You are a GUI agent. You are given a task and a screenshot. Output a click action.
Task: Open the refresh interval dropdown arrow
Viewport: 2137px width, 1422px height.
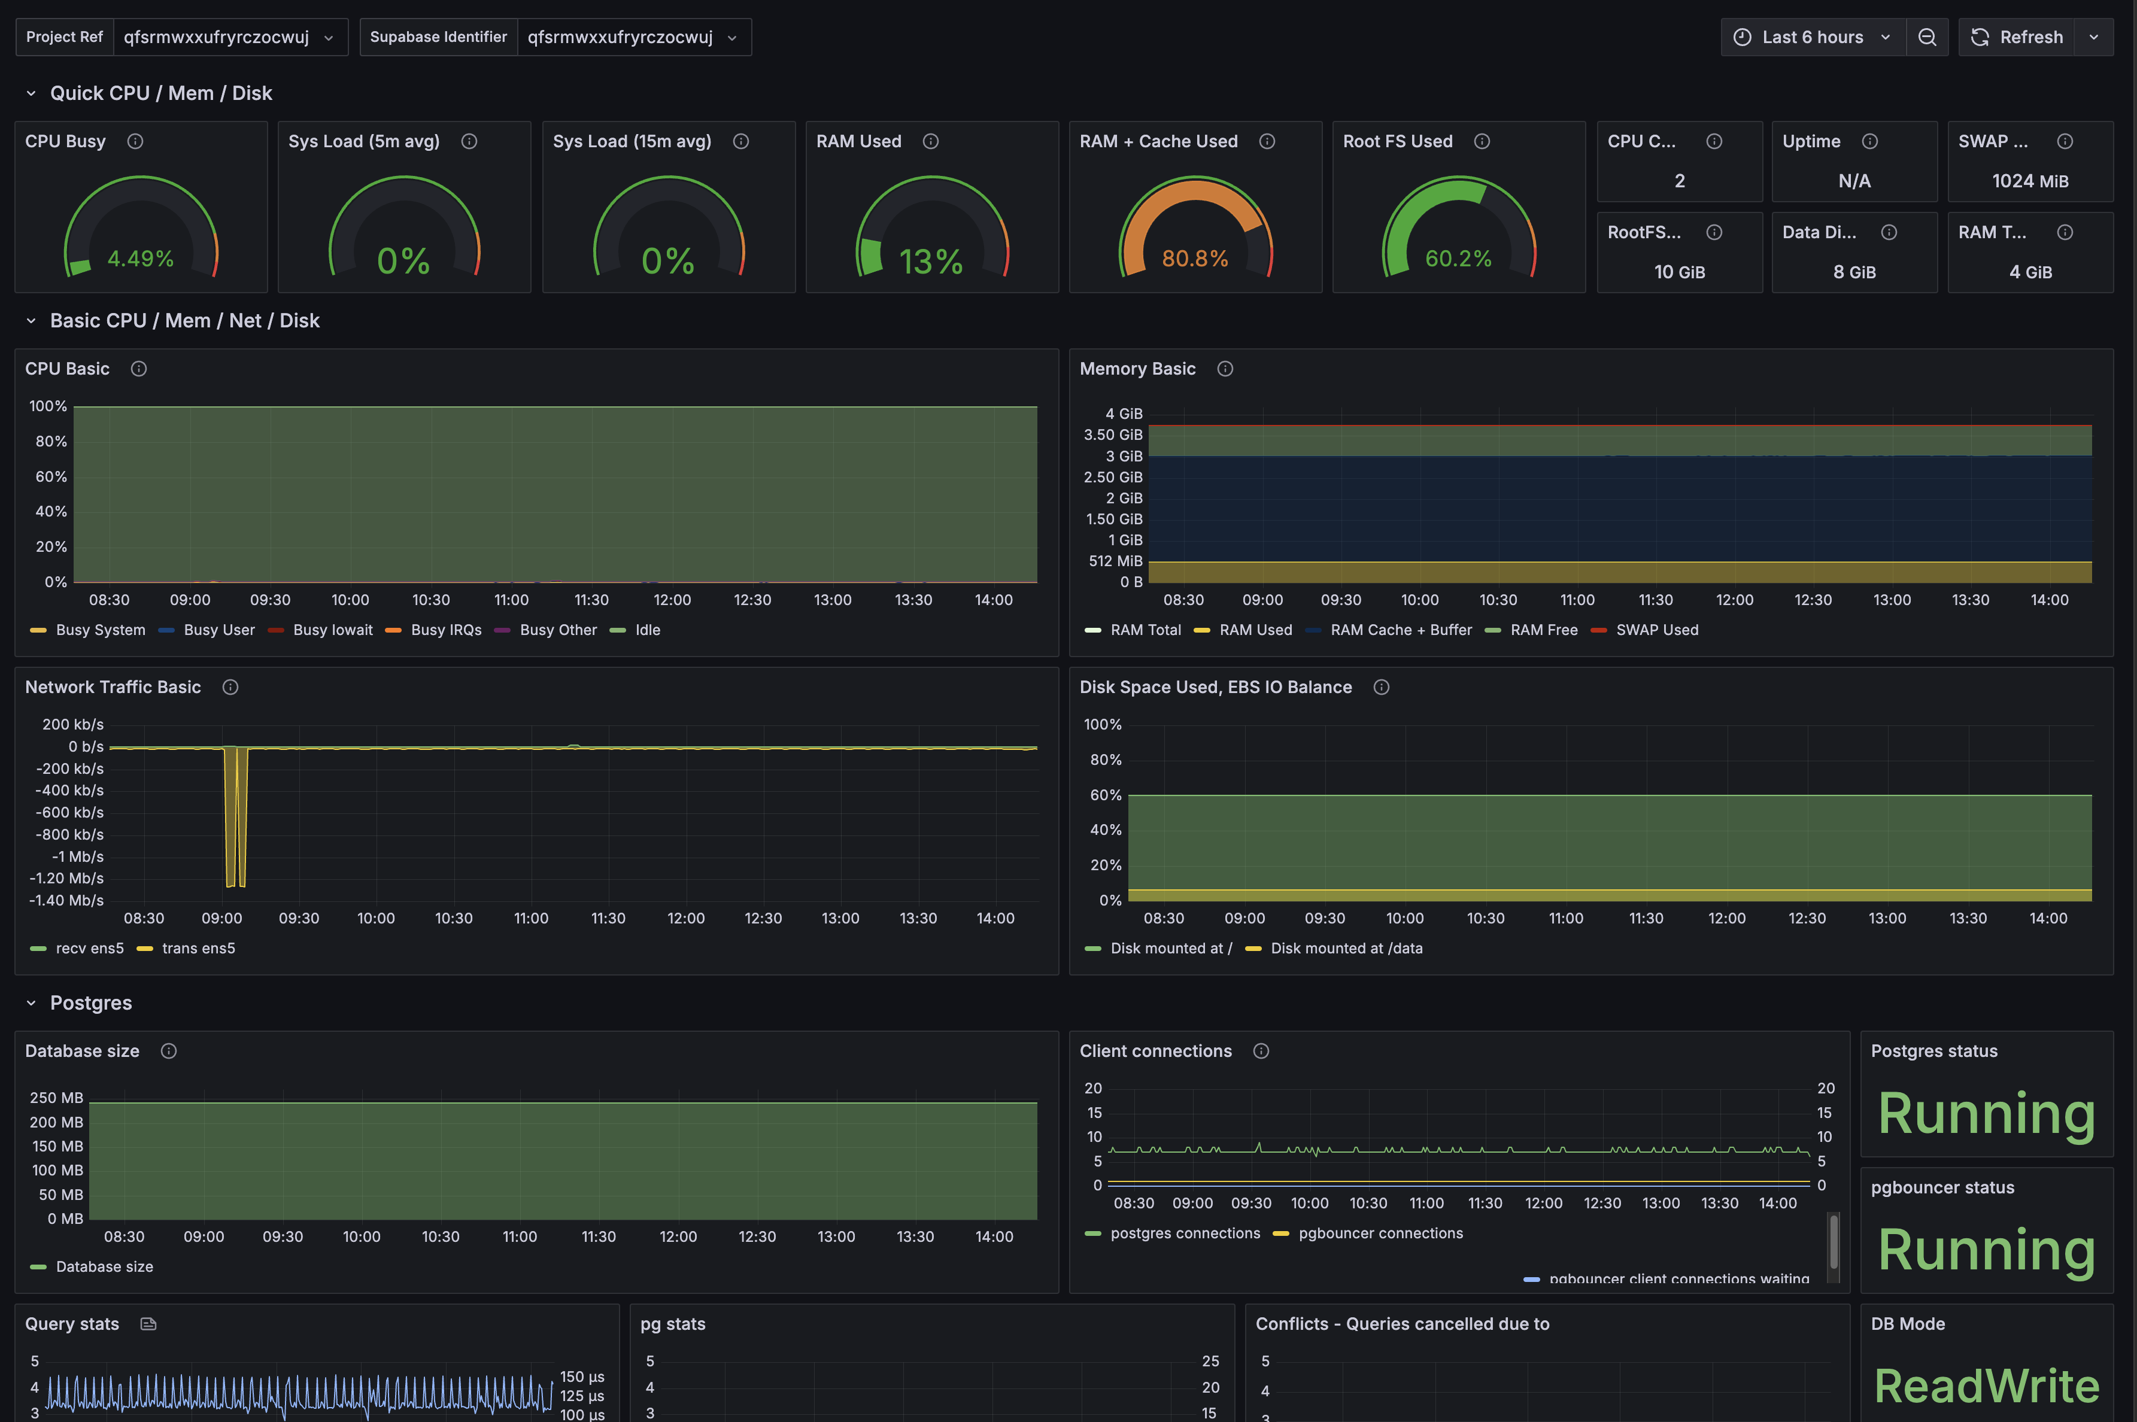2093,37
